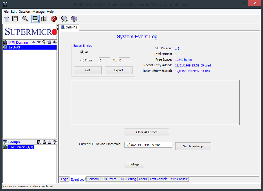
Task: Open the Edit menu
Action: (14, 12)
